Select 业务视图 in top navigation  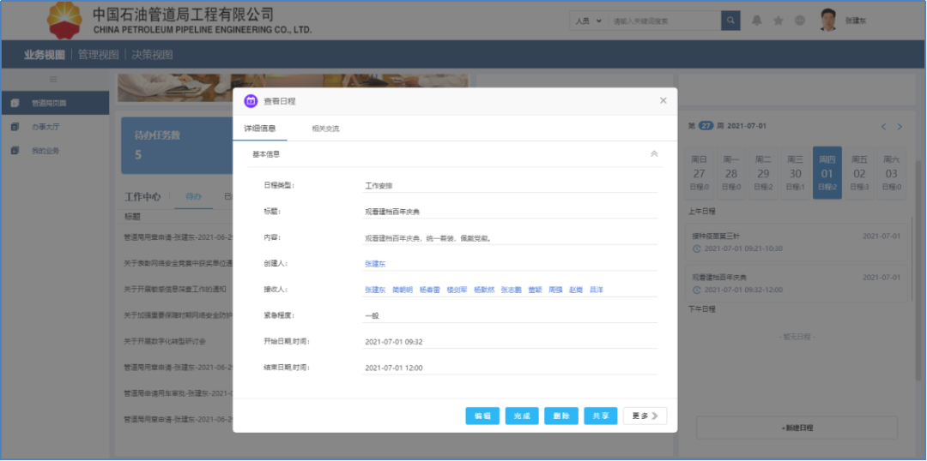[x=45, y=55]
